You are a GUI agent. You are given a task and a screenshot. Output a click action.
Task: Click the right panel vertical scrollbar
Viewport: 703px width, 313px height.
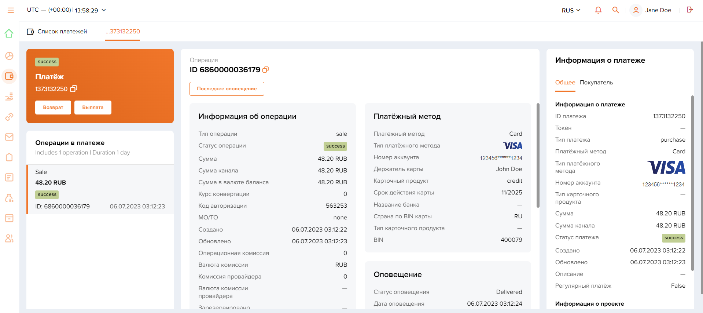pyautogui.click(x=692, y=183)
